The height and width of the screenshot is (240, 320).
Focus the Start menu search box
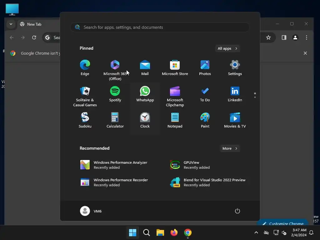(160, 27)
